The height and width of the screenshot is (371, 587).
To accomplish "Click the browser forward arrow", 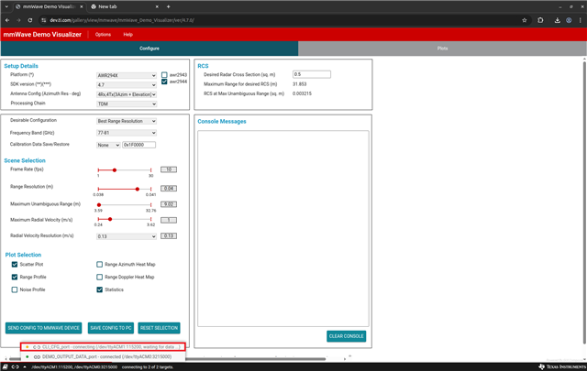I will [18, 20].
